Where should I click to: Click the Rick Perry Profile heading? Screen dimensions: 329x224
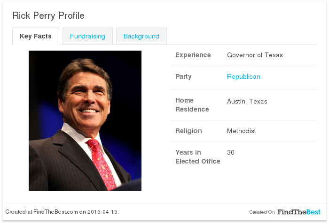[48, 15]
